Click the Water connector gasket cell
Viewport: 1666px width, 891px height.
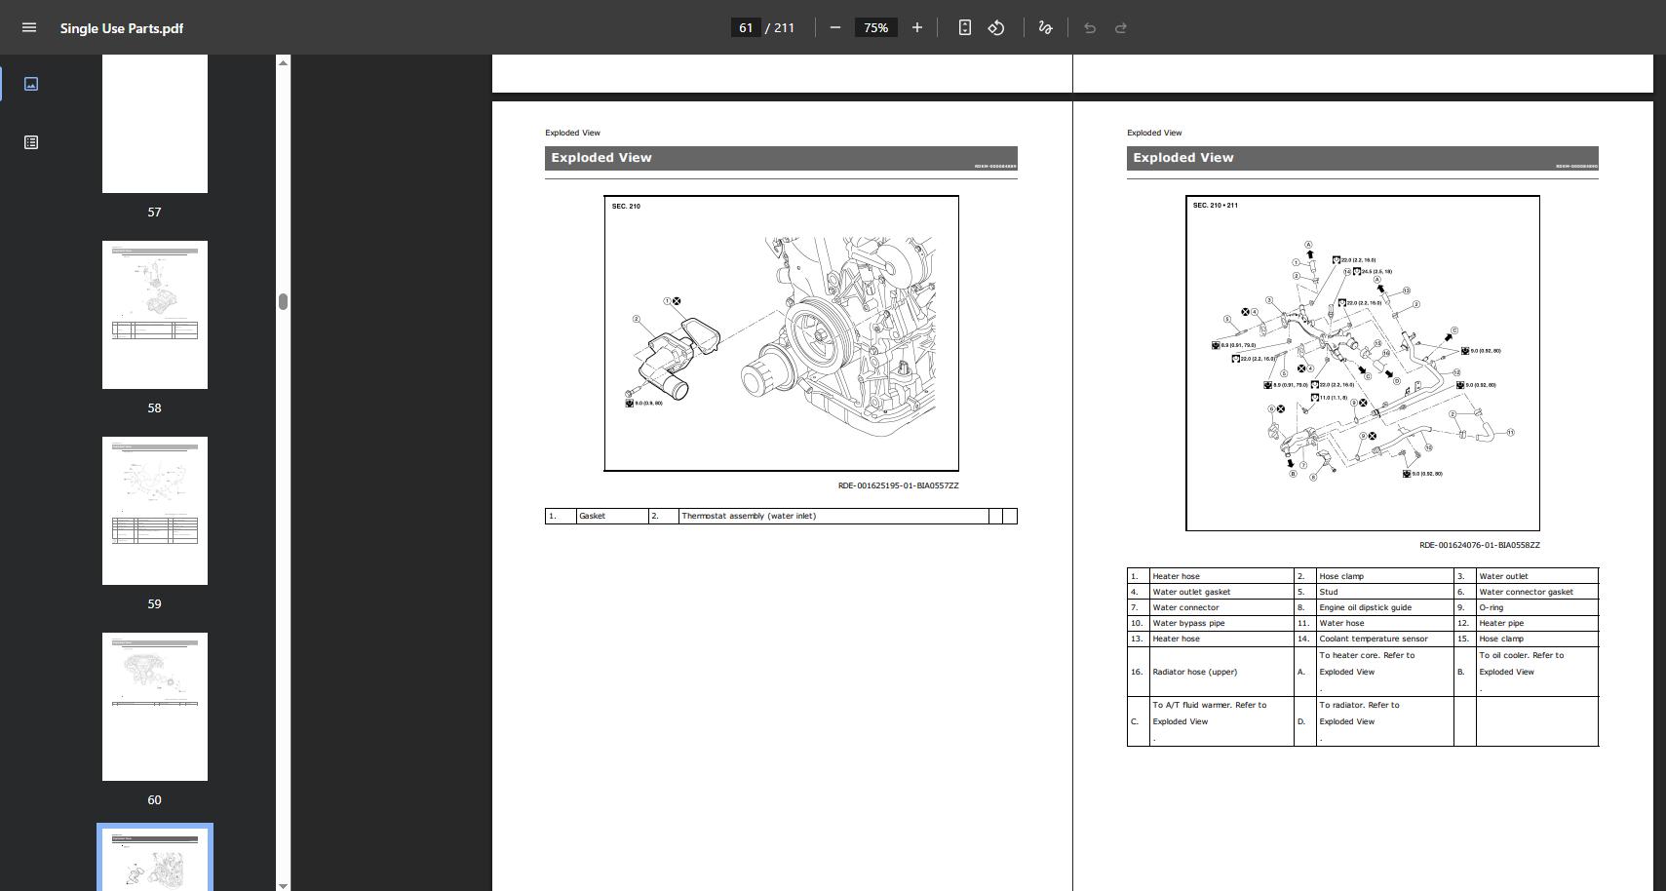[1537, 592]
